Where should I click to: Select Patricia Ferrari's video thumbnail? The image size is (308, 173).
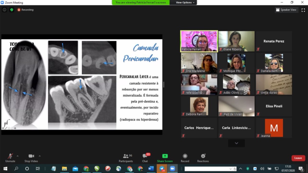pos(199,41)
